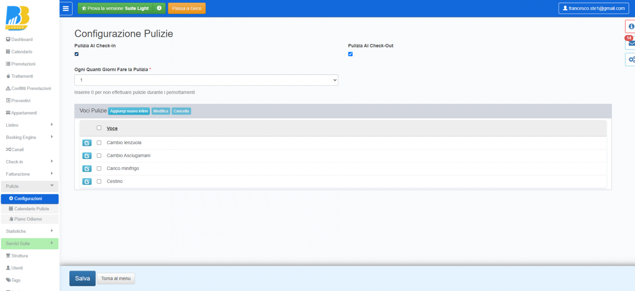This screenshot has width=635, height=291.
Task: Check the Cambio Asciugamani checkbox
Action: 99,155
